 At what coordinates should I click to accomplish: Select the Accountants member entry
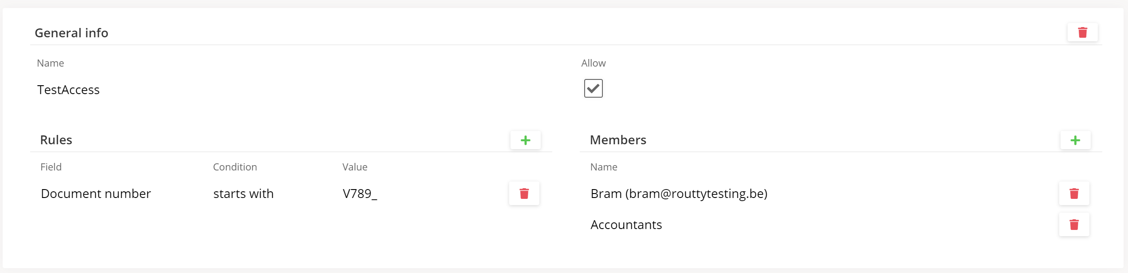(626, 225)
